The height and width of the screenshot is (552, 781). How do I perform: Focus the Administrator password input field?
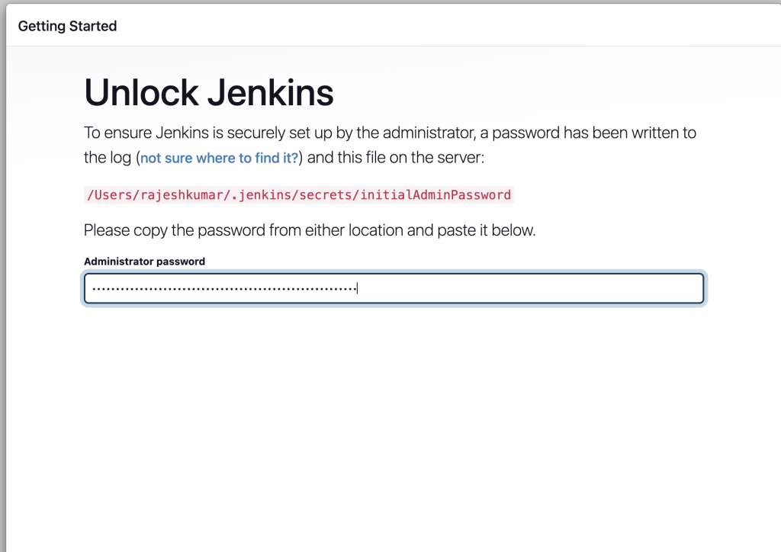(x=394, y=289)
